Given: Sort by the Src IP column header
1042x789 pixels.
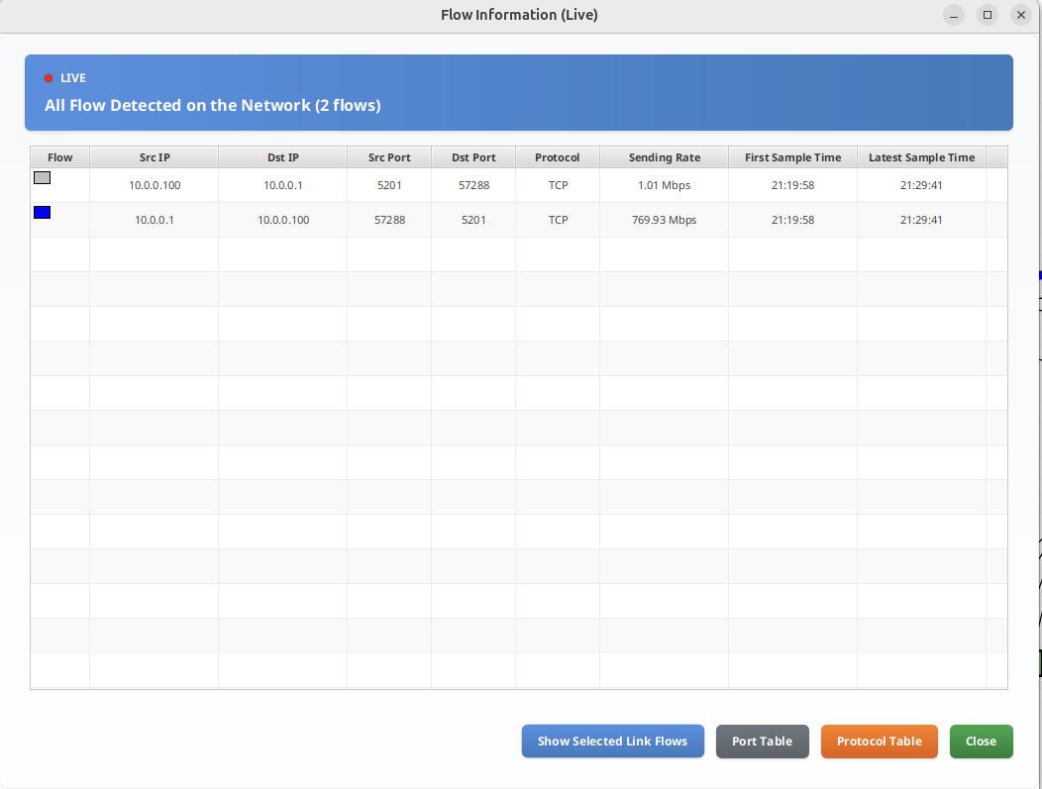Looking at the screenshot, I should click(155, 157).
